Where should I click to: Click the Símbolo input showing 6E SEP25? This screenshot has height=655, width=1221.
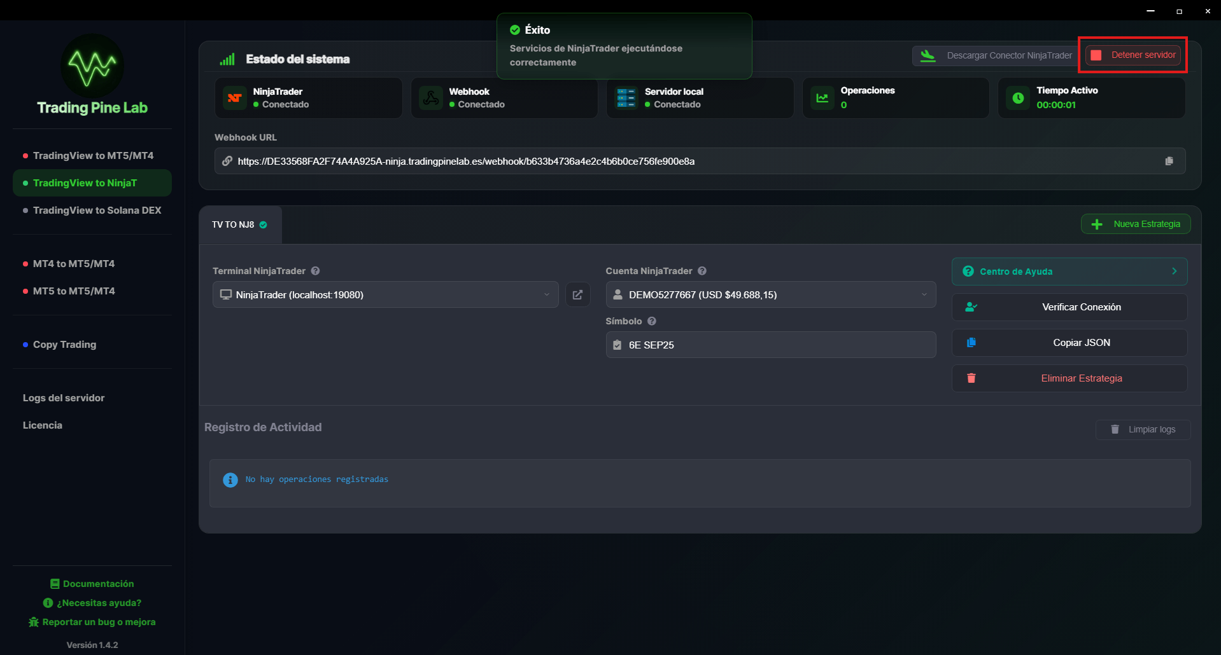770,345
